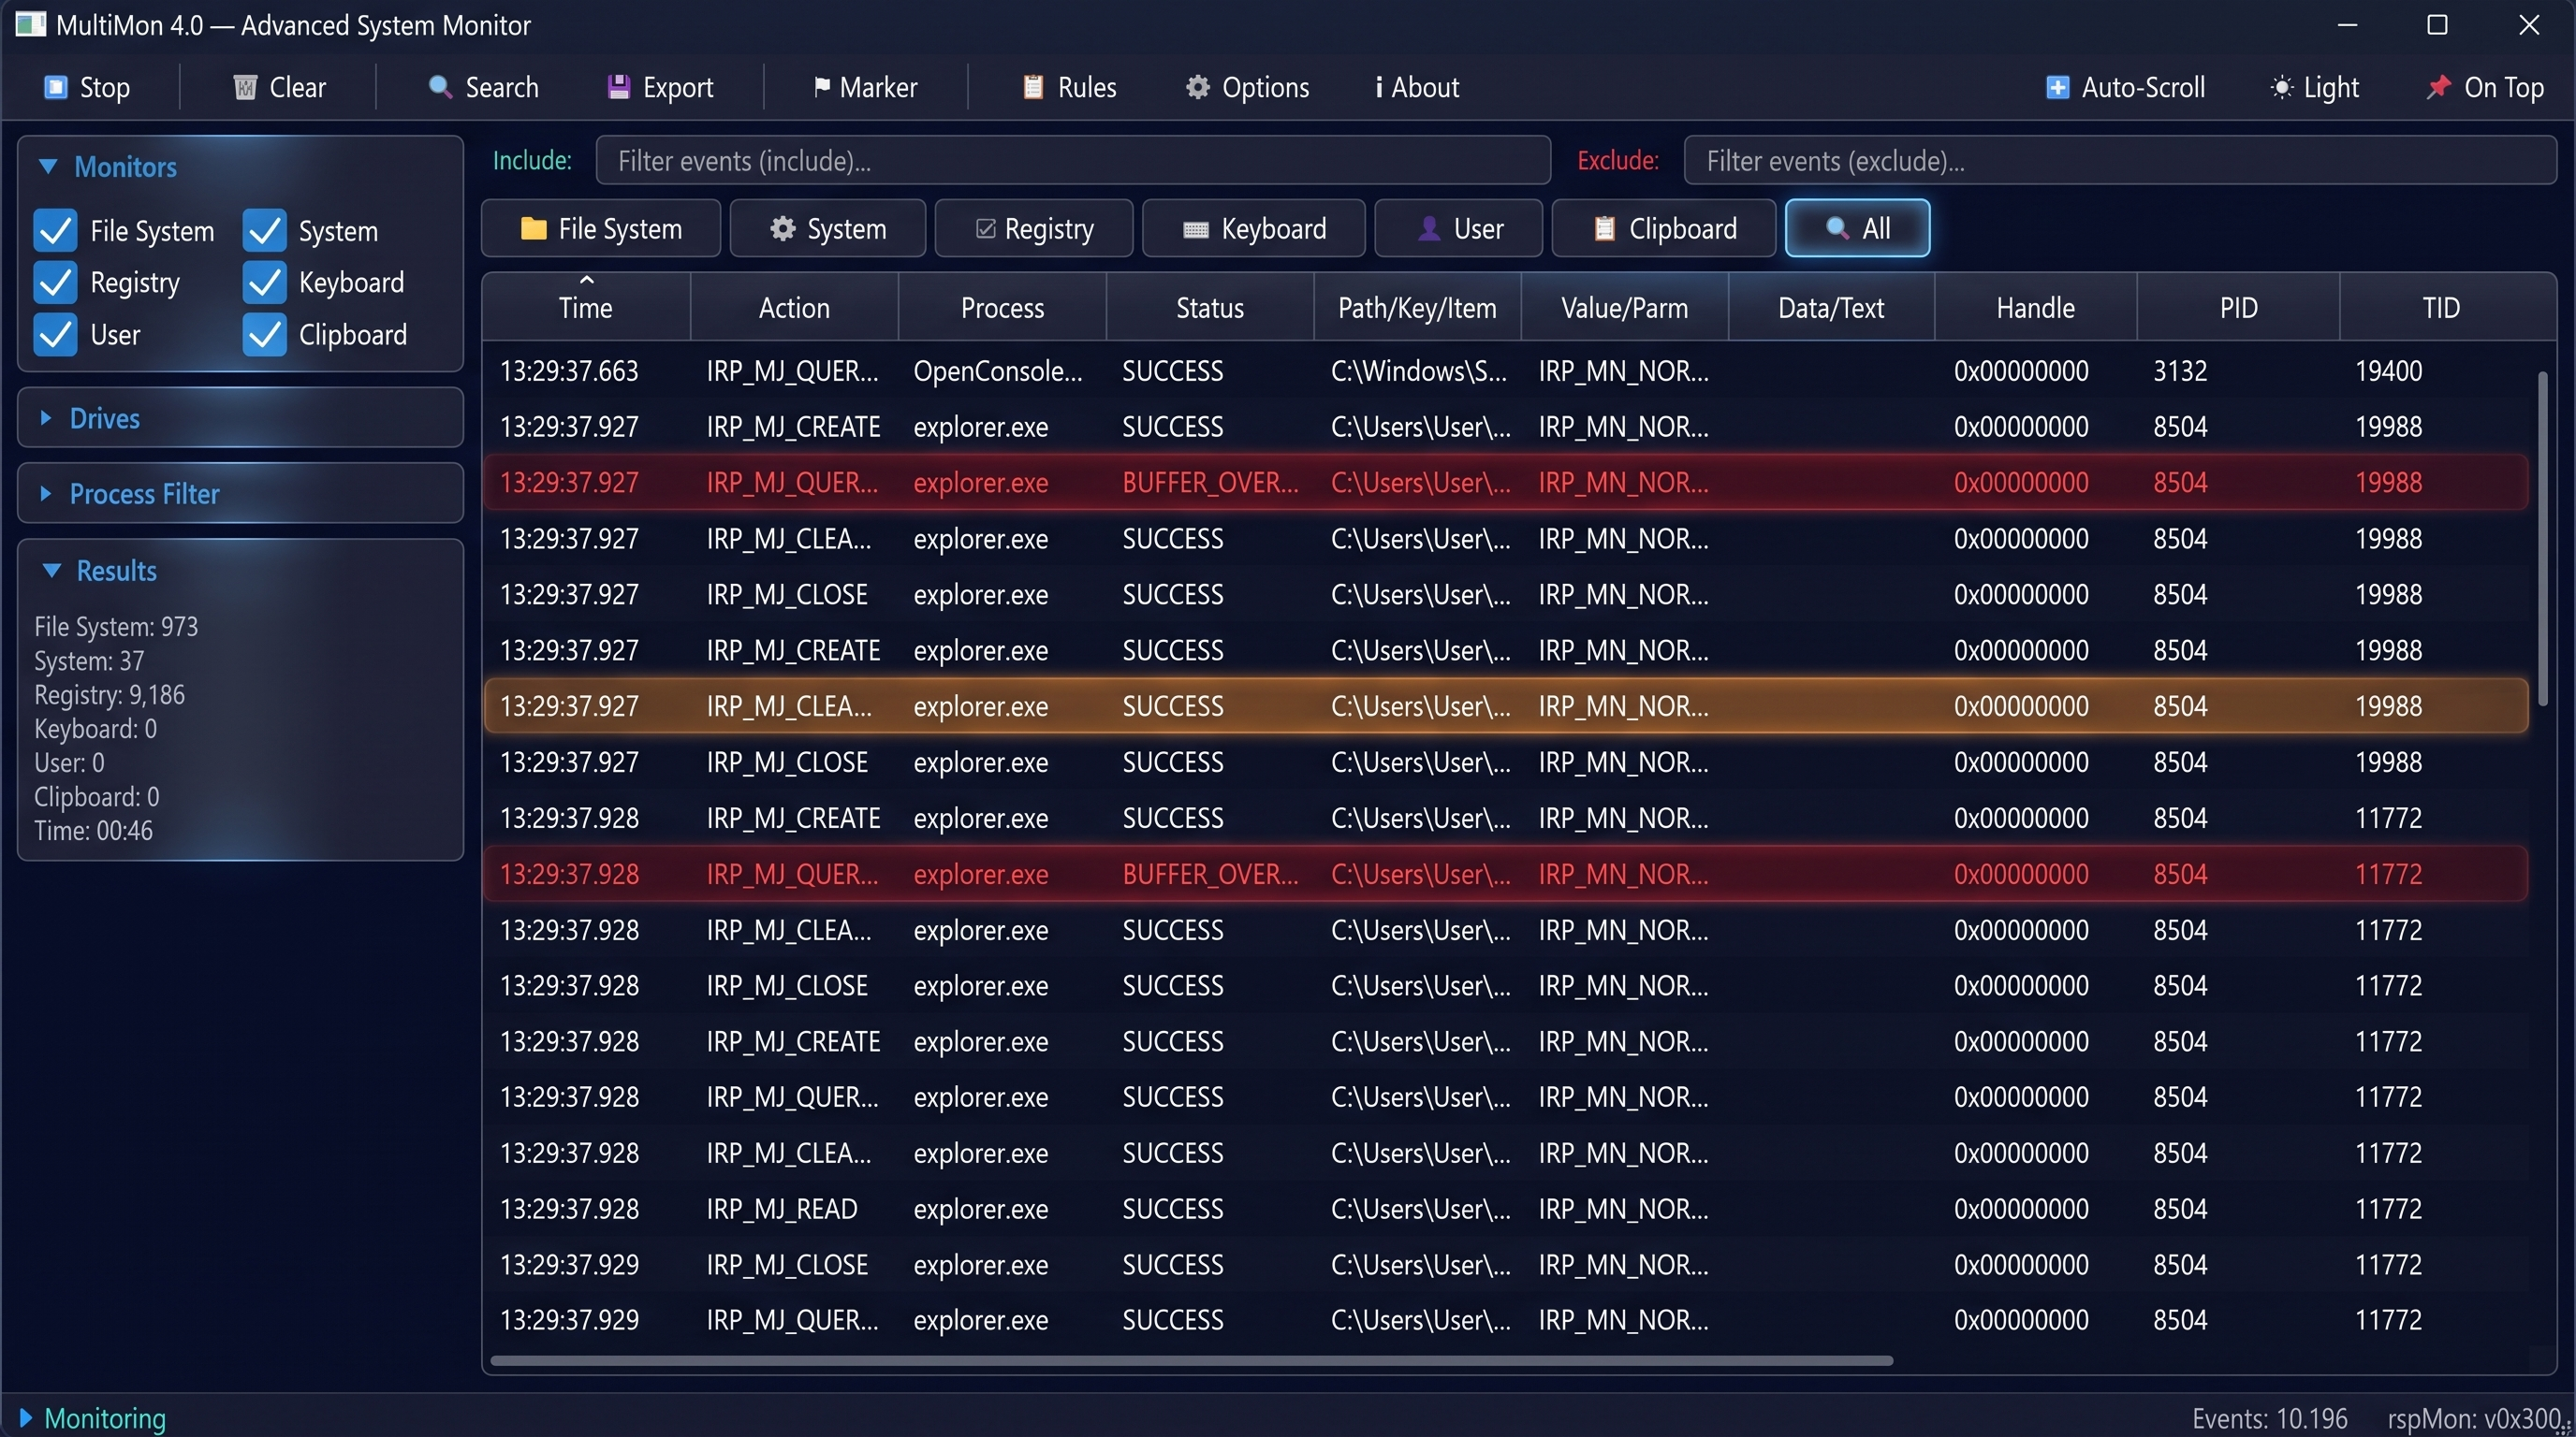Switch to the Light theme
The height and width of the screenshot is (1437, 2576).
pyautogui.click(x=2315, y=87)
